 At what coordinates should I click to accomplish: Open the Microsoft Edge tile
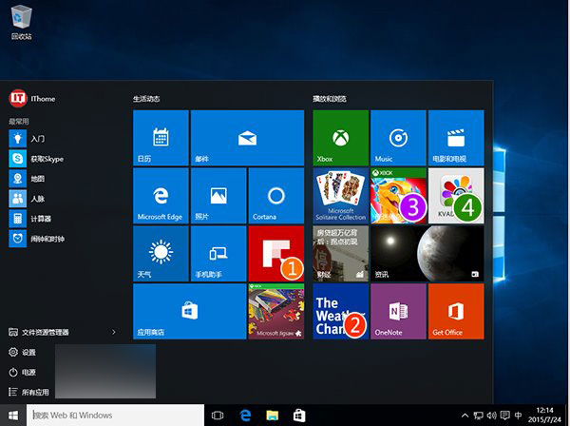click(161, 196)
